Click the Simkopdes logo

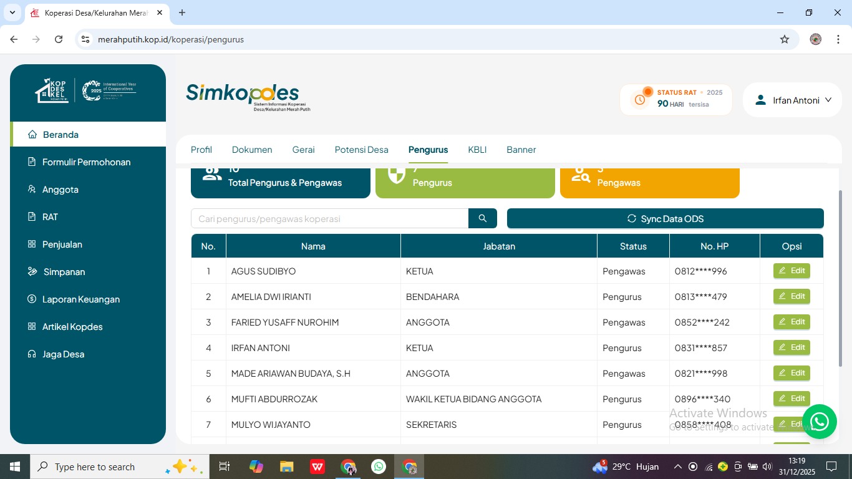pyautogui.click(x=243, y=94)
